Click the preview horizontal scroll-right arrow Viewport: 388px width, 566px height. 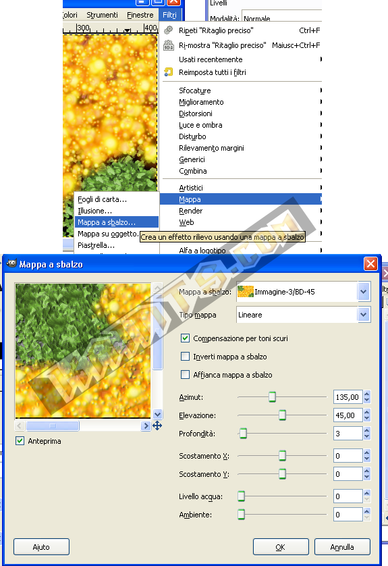tap(146, 426)
